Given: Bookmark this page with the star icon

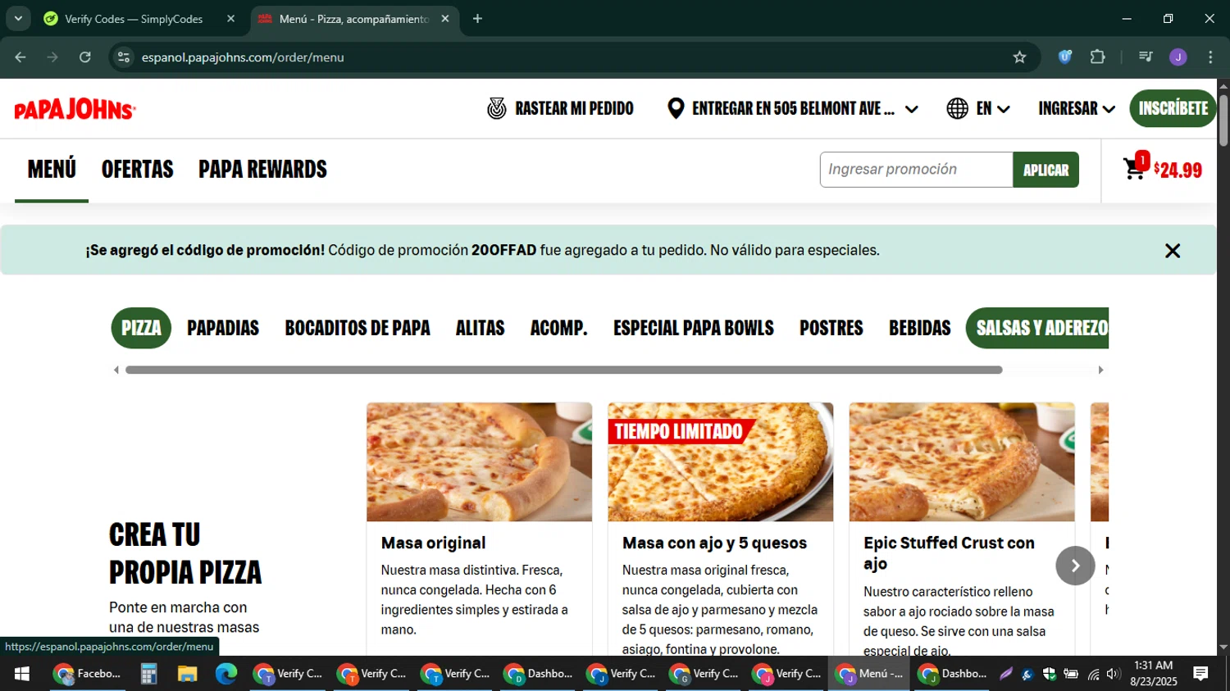Looking at the screenshot, I should pos(1019,57).
